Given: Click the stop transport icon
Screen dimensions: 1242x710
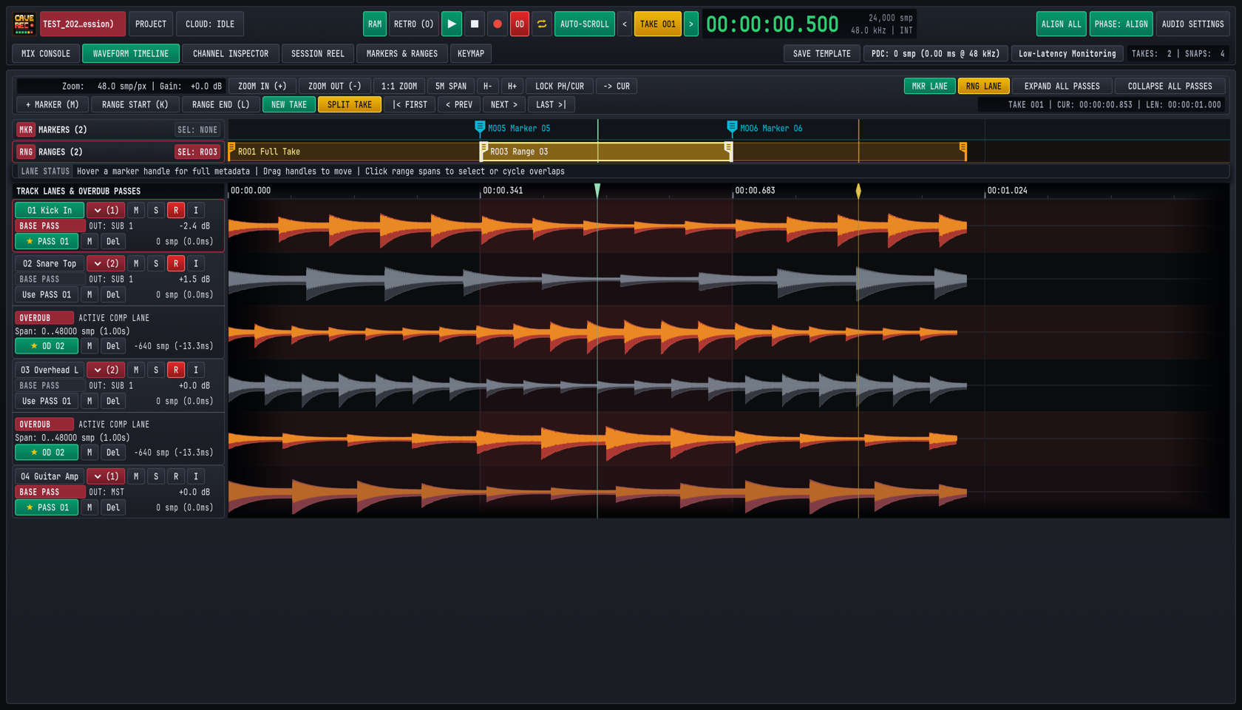Looking at the screenshot, I should click(x=475, y=24).
